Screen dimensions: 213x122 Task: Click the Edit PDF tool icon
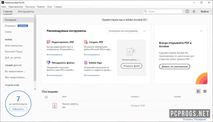48,42
